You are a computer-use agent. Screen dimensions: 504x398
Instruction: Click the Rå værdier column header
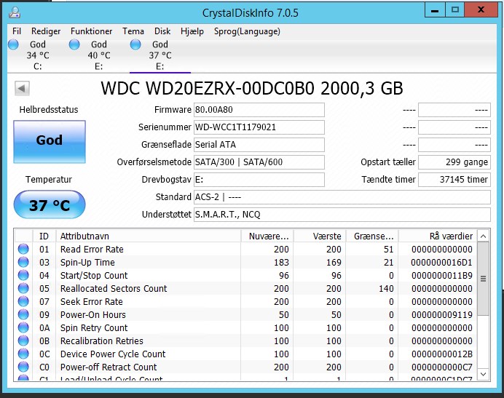click(x=438, y=236)
